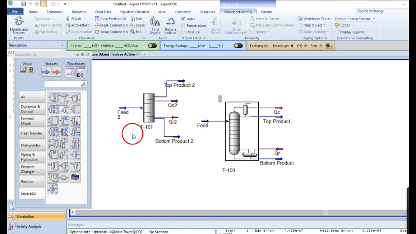The image size is (416, 234).
Task: Pick the red energy stream arrow
Action: (57, 72)
